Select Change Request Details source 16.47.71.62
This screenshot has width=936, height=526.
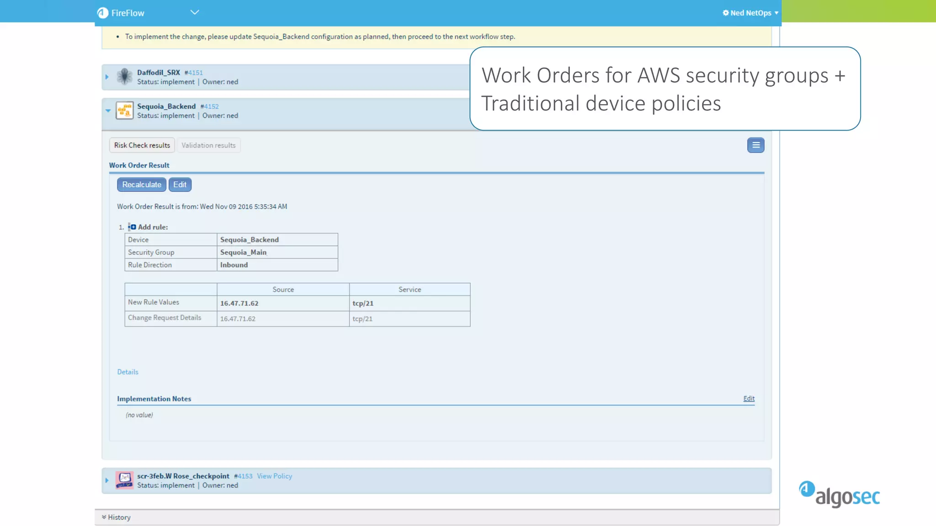(x=283, y=319)
